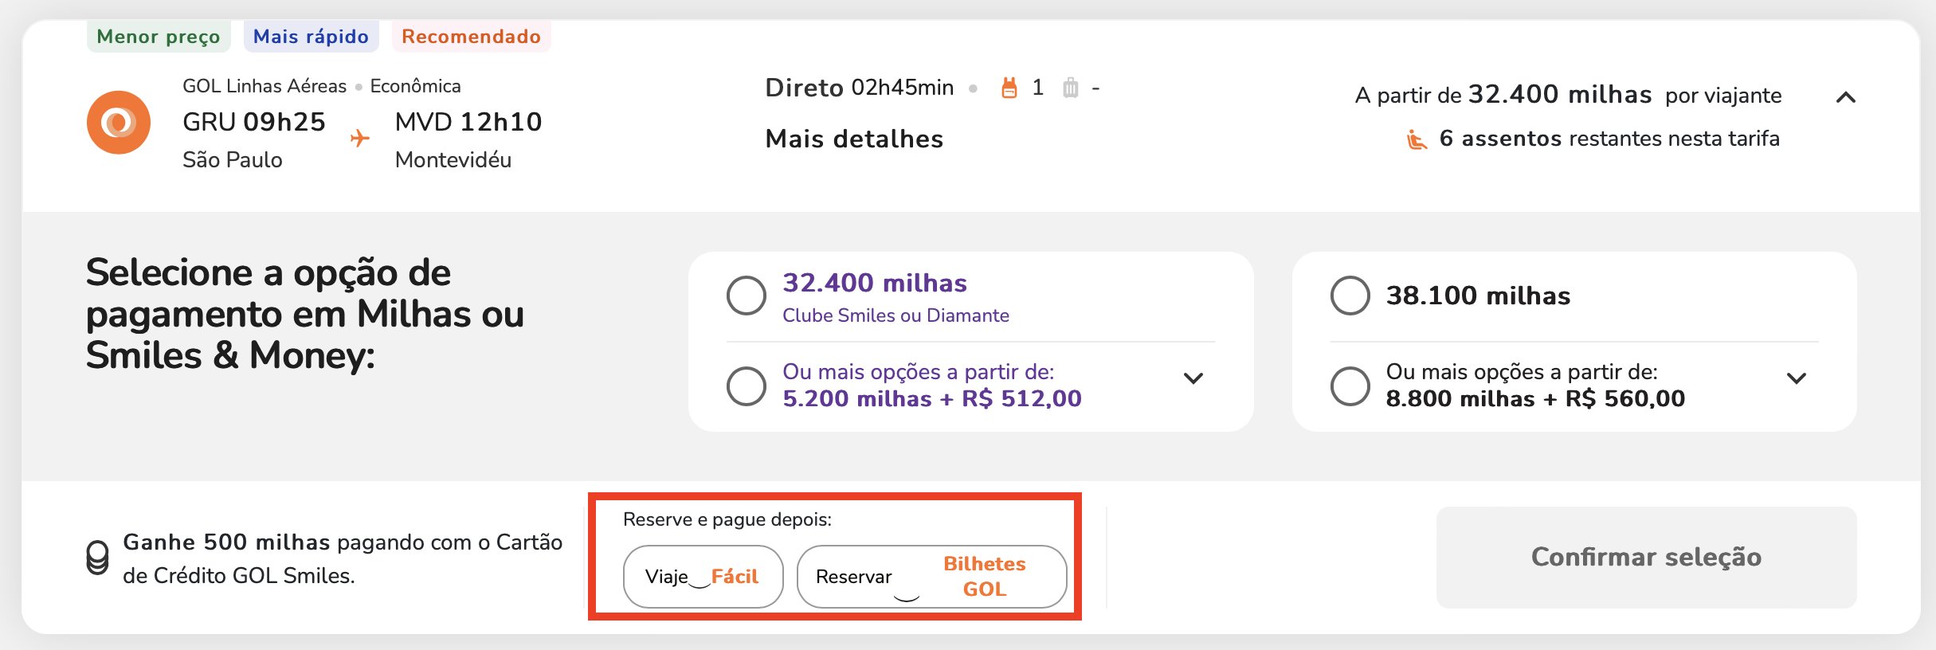The height and width of the screenshot is (650, 1936).
Task: Click the coin stack miles icon
Action: (97, 558)
